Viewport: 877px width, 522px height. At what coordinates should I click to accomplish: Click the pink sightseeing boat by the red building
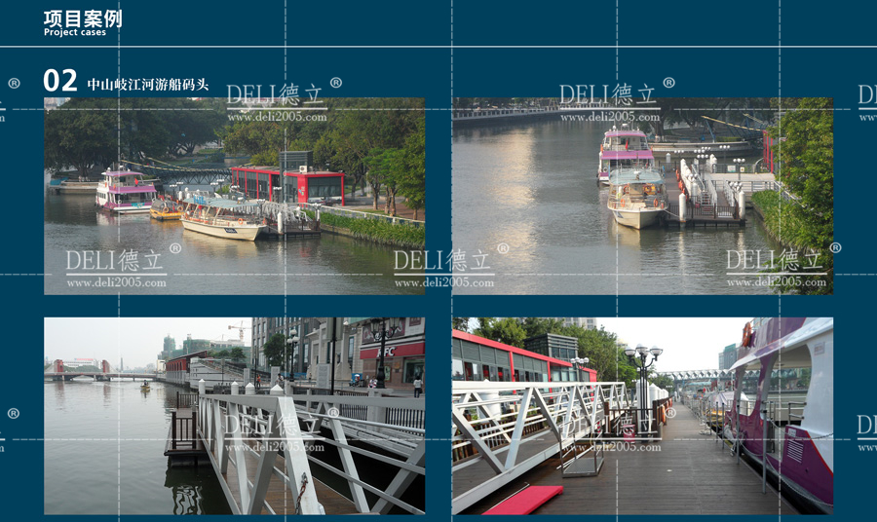tap(125, 190)
